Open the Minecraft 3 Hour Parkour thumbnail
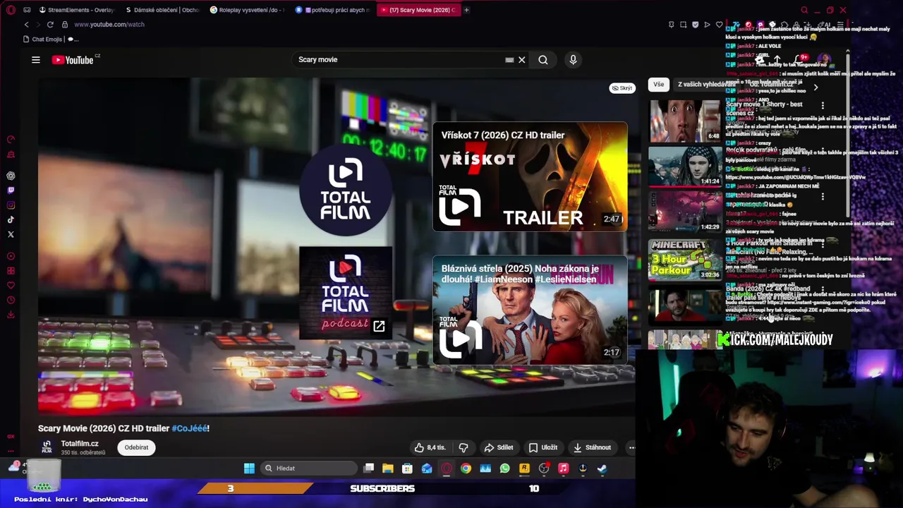Screen dimensions: 903x508 (x=684, y=260)
